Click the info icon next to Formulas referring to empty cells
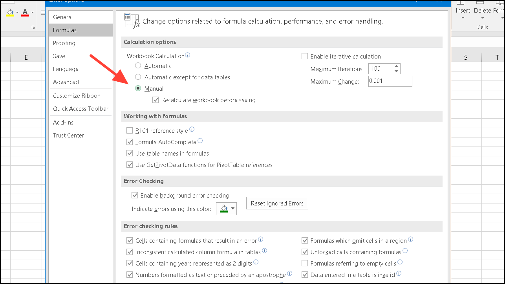 [x=400, y=262]
